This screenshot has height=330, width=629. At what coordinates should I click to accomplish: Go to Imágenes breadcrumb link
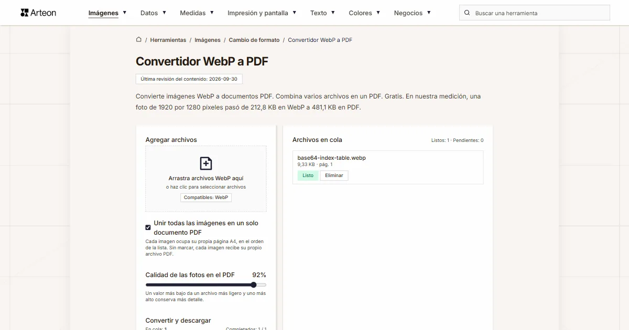[x=208, y=40]
